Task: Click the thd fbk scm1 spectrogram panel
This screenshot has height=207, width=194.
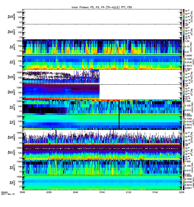Action: click(102, 122)
